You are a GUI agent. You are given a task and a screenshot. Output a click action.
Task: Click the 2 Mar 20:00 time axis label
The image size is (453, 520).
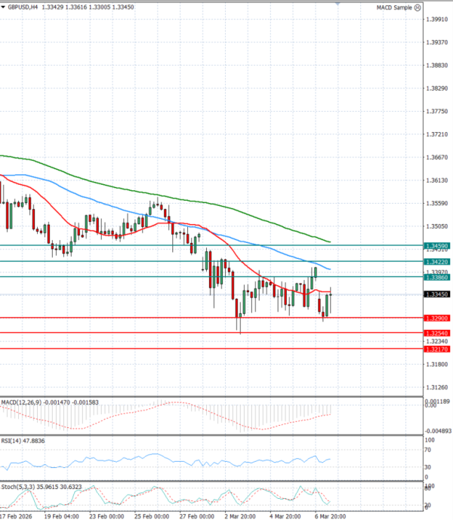242,515
